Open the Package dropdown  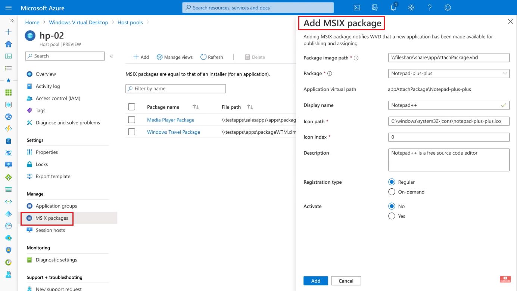point(449,74)
